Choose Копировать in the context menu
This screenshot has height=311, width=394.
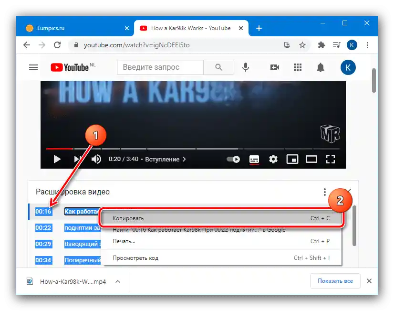(x=221, y=218)
